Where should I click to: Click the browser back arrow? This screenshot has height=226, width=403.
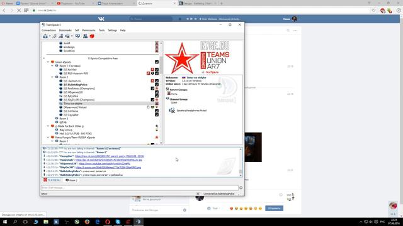pyautogui.click(x=4, y=10)
